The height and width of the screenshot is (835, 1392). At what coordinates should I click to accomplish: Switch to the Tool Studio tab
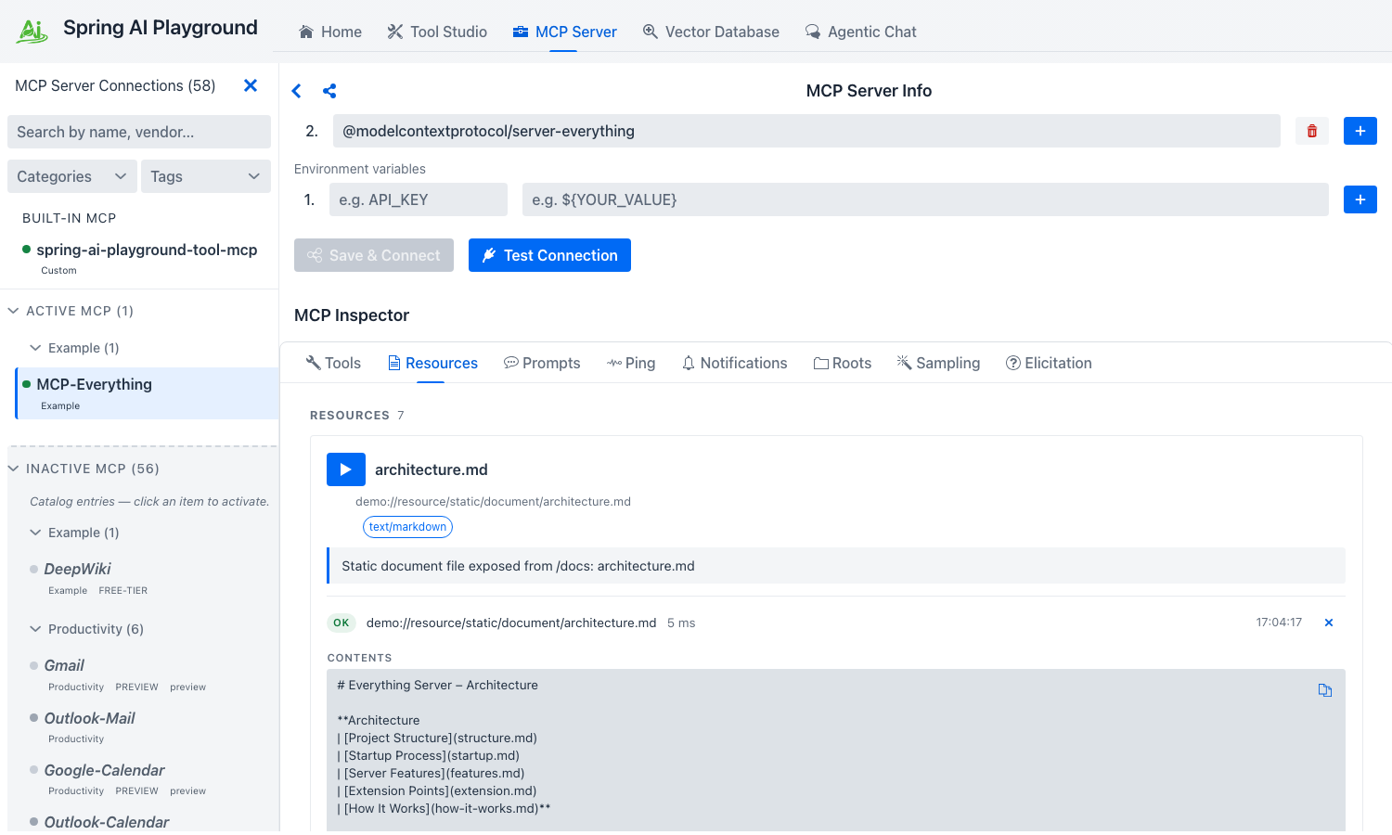437,32
